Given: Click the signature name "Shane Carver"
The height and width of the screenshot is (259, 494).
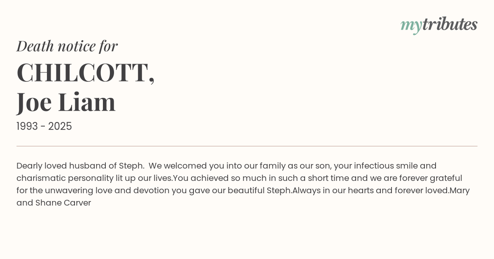Looking at the screenshot, I should [63, 203].
